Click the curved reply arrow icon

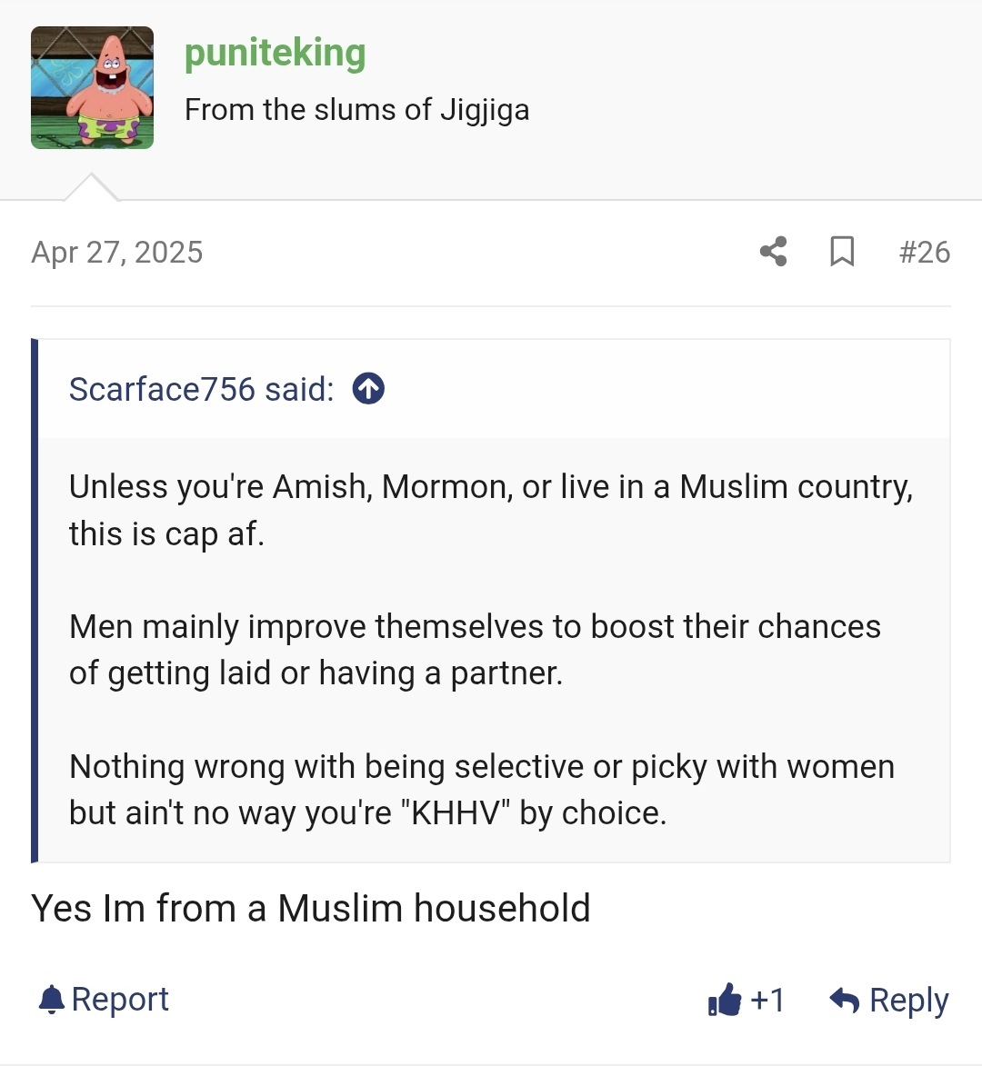(845, 1001)
